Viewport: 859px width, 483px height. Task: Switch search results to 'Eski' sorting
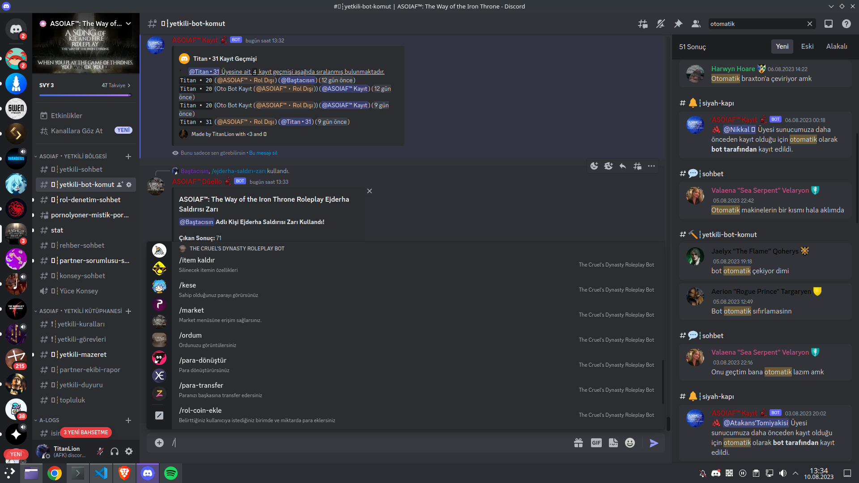[x=807, y=46]
